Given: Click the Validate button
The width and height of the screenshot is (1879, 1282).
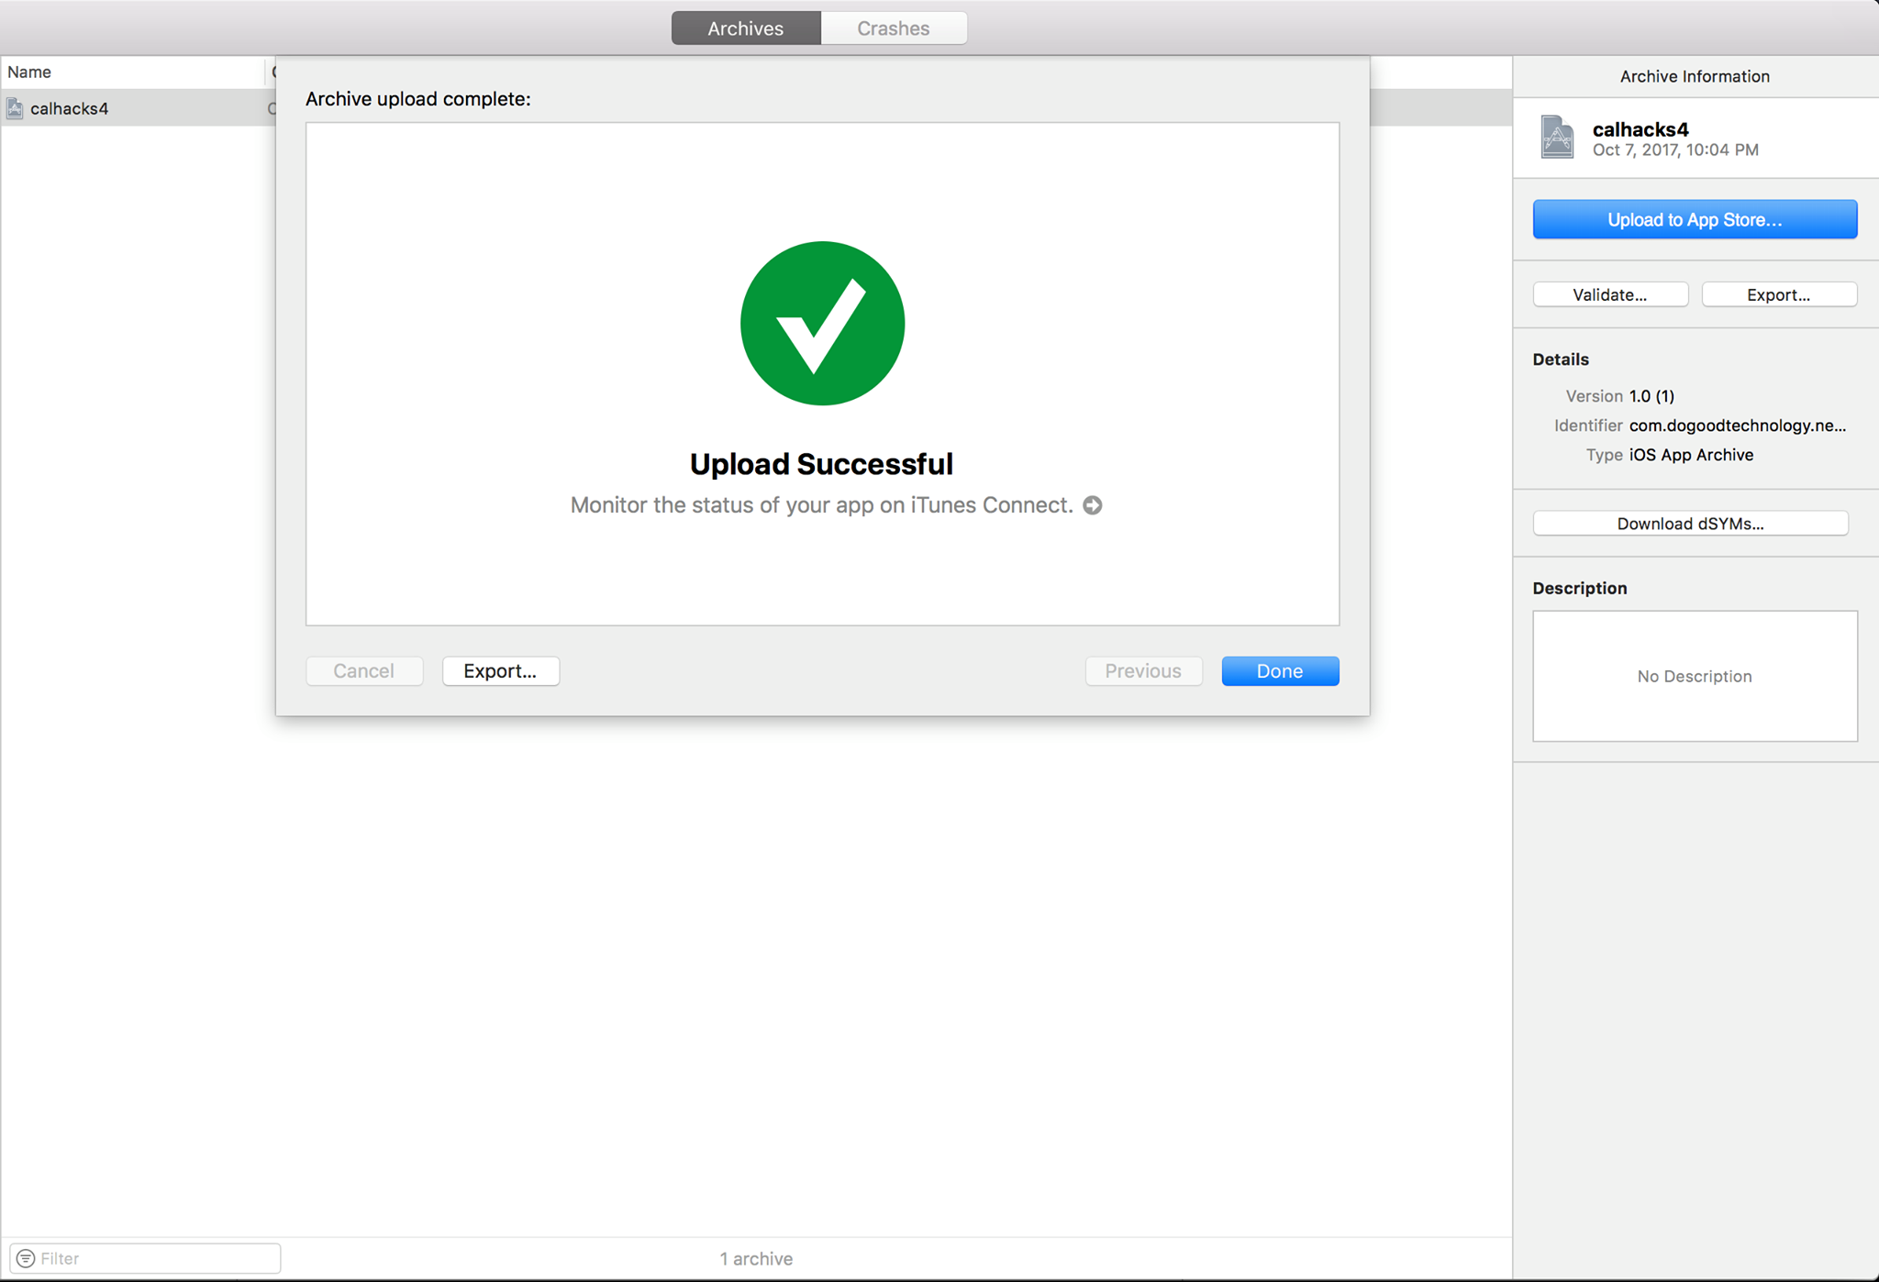Looking at the screenshot, I should (x=1609, y=295).
